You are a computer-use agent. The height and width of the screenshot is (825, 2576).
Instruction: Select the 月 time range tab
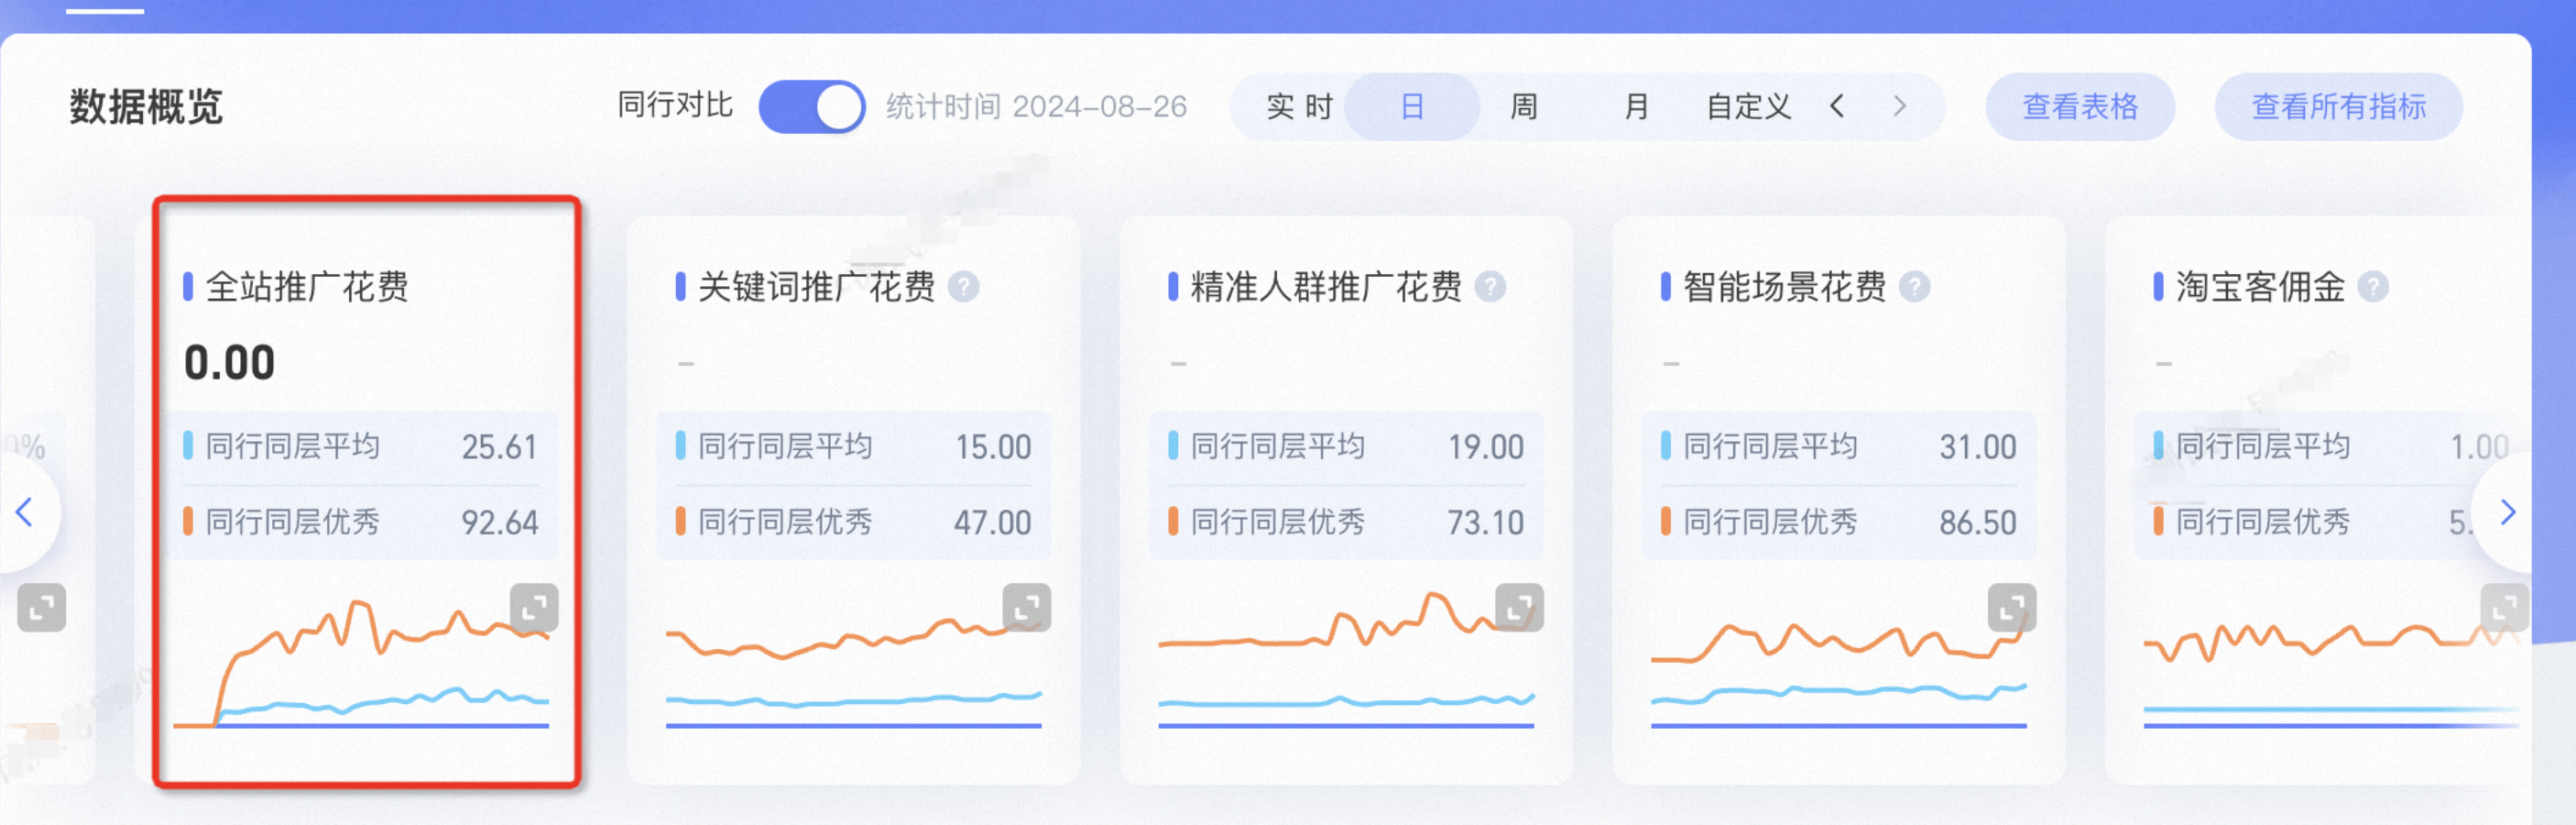tap(1636, 106)
